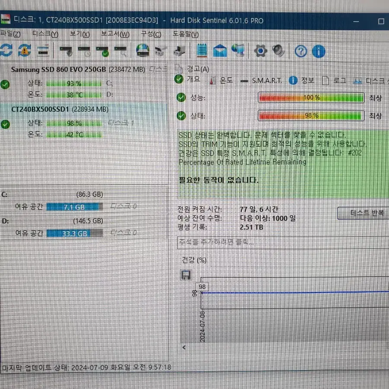
Task: Minimize the Hard Disk Sentinel window
Action: coord(356,21)
